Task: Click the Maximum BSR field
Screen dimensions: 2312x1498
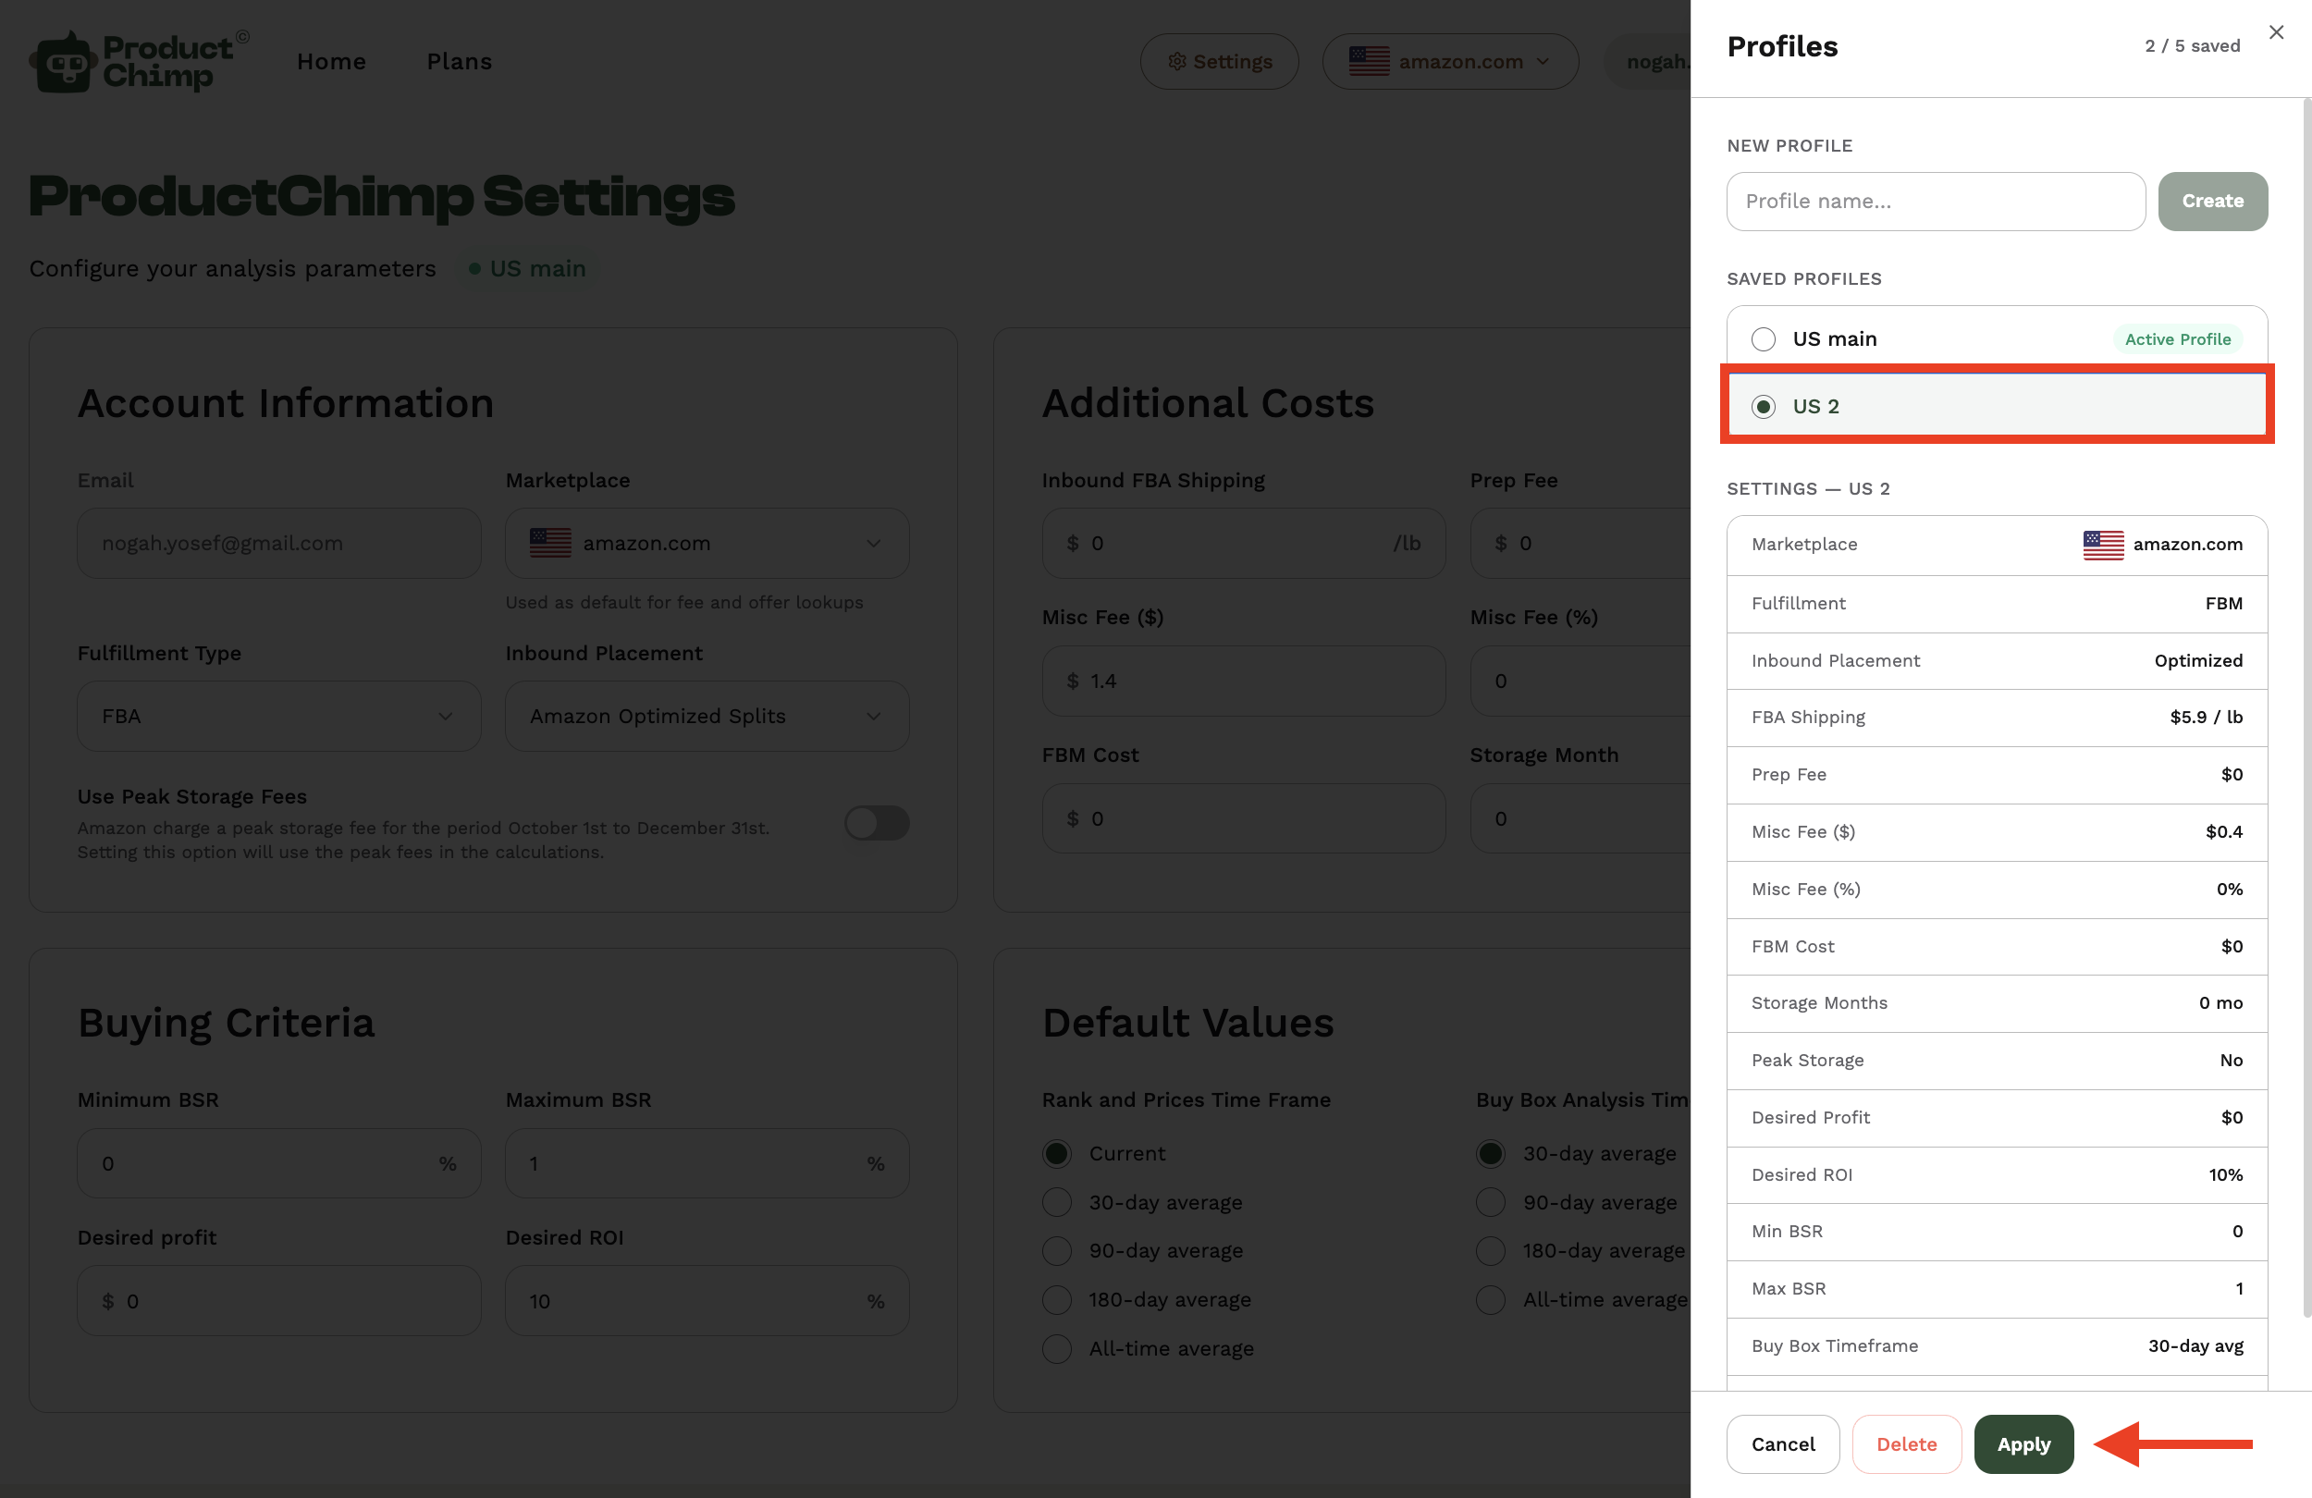Action: [x=707, y=1163]
